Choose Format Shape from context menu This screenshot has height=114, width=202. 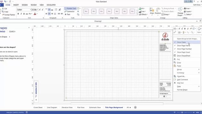(187, 90)
